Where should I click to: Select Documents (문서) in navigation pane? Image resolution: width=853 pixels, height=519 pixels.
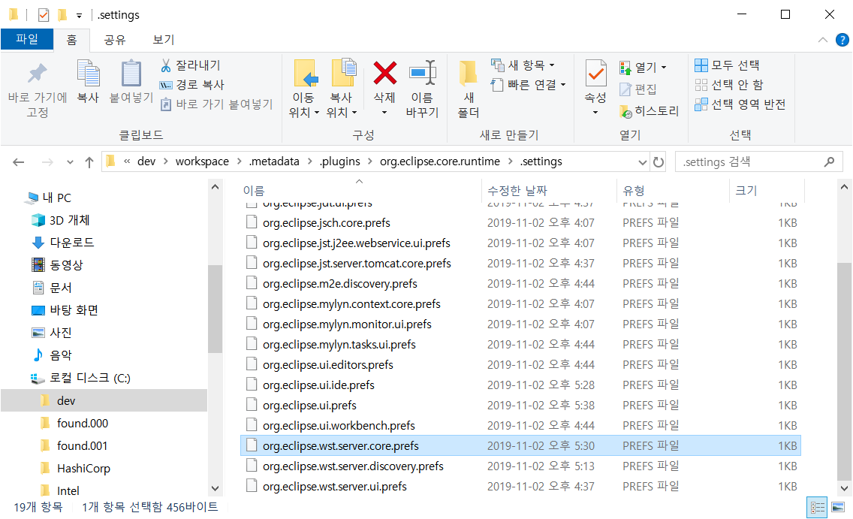coord(52,288)
